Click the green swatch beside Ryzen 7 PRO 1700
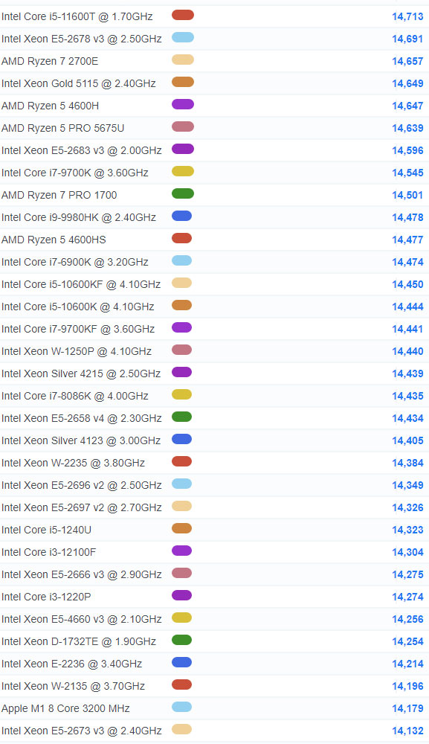The width and height of the screenshot is (429, 744). tap(182, 193)
